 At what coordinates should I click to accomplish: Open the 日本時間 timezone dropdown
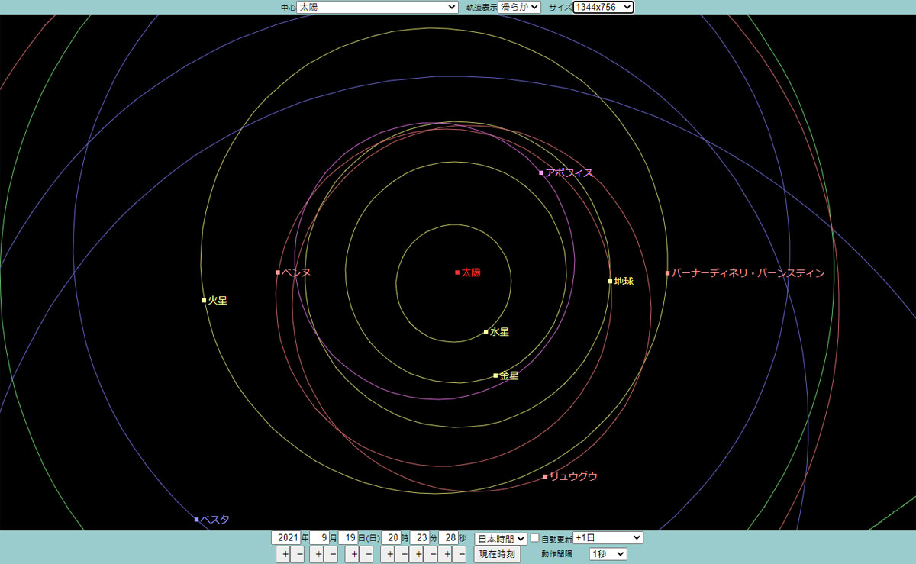tap(501, 538)
